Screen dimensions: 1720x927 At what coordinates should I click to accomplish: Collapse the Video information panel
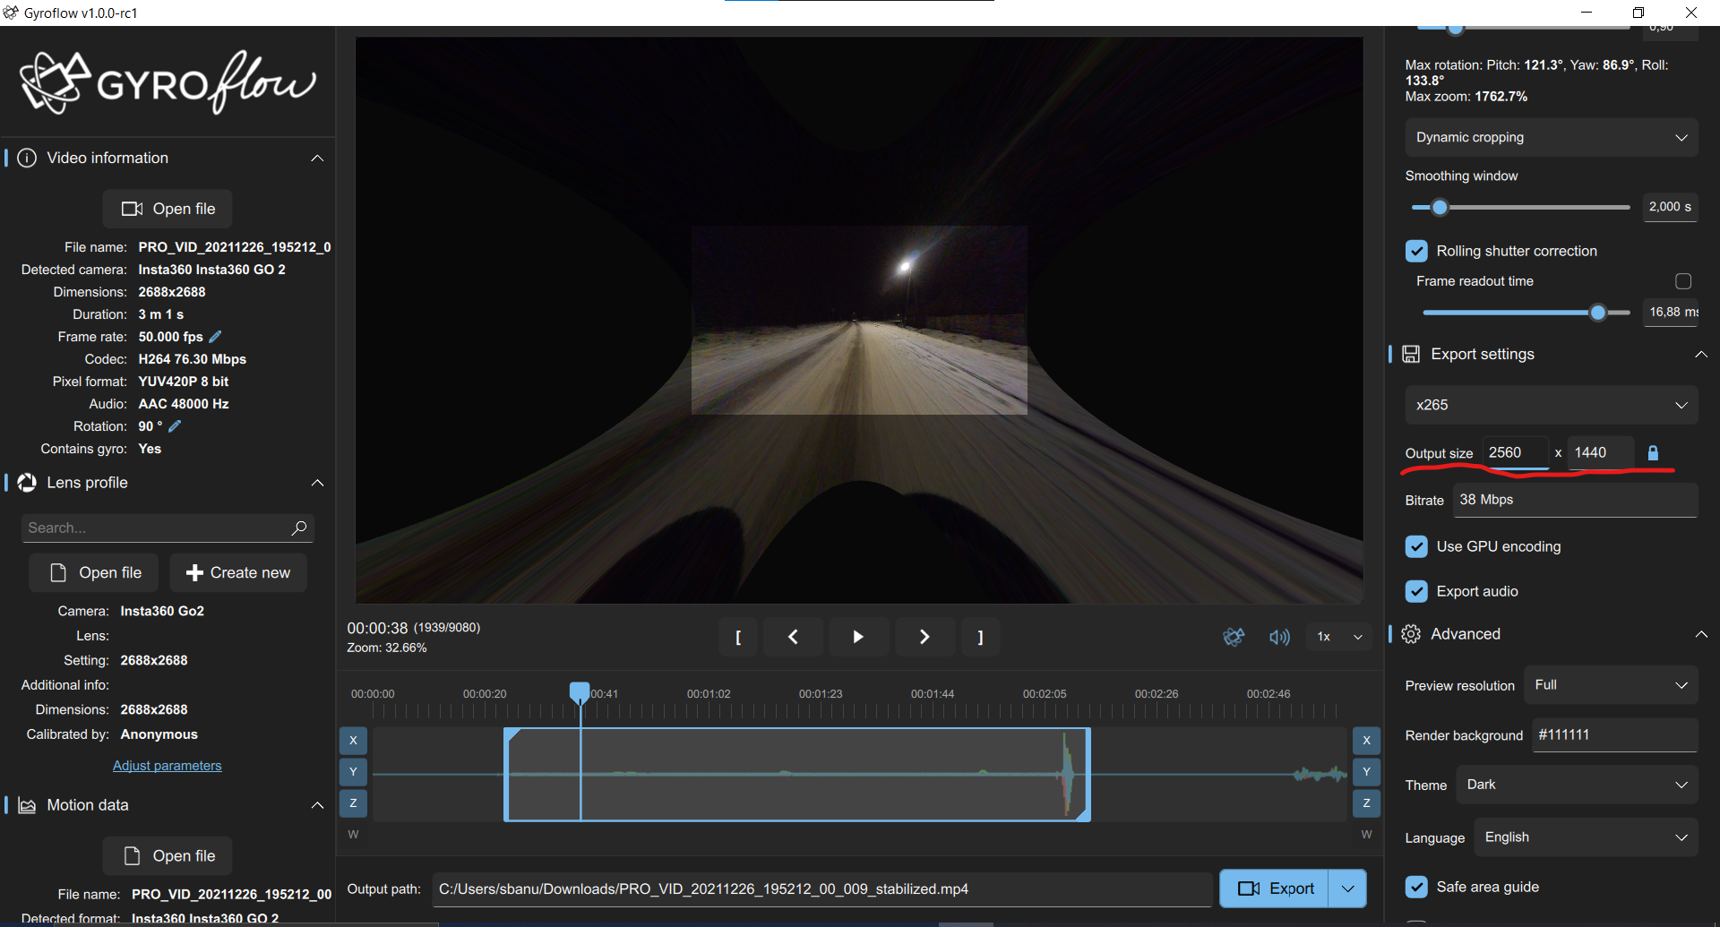pos(317,158)
